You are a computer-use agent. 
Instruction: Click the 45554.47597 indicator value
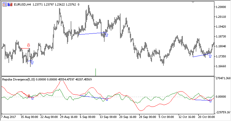(66, 80)
